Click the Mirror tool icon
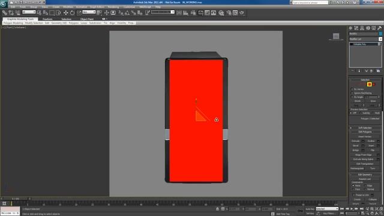384x216 pixels. 179,13
